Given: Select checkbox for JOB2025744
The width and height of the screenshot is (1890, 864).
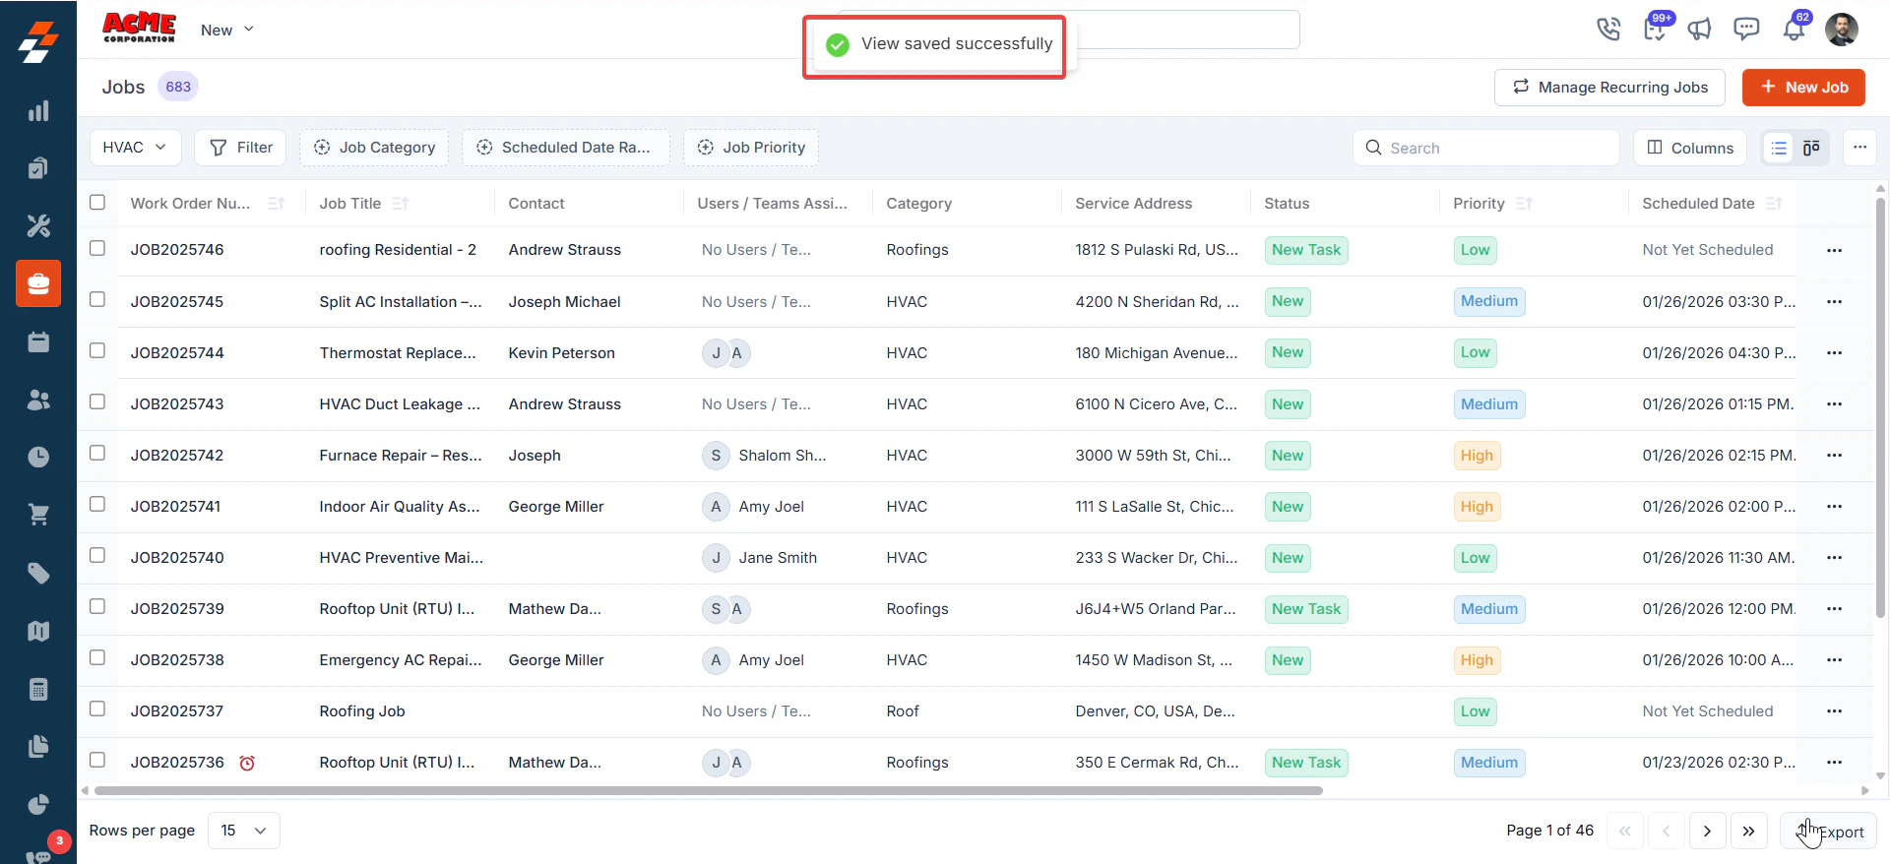Looking at the screenshot, I should pyautogui.click(x=97, y=350).
